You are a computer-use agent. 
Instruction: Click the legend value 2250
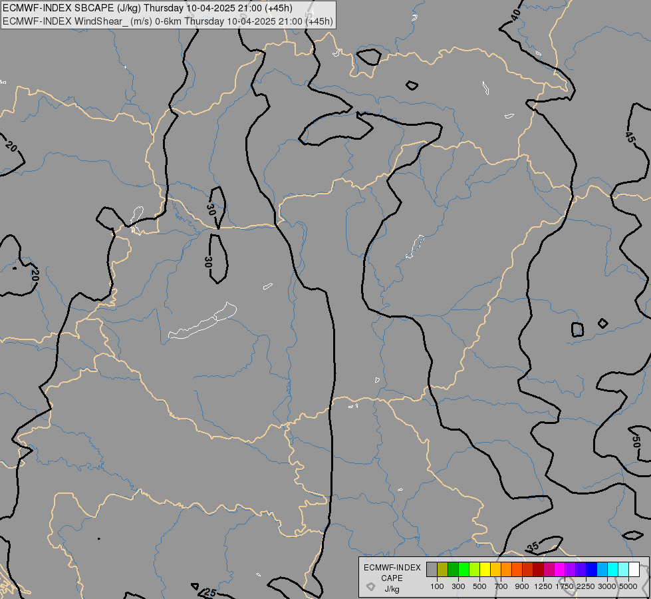[x=586, y=586]
